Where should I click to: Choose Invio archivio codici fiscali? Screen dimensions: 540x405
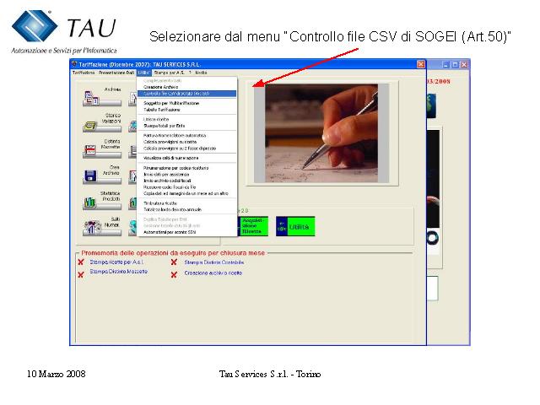[x=186, y=181]
